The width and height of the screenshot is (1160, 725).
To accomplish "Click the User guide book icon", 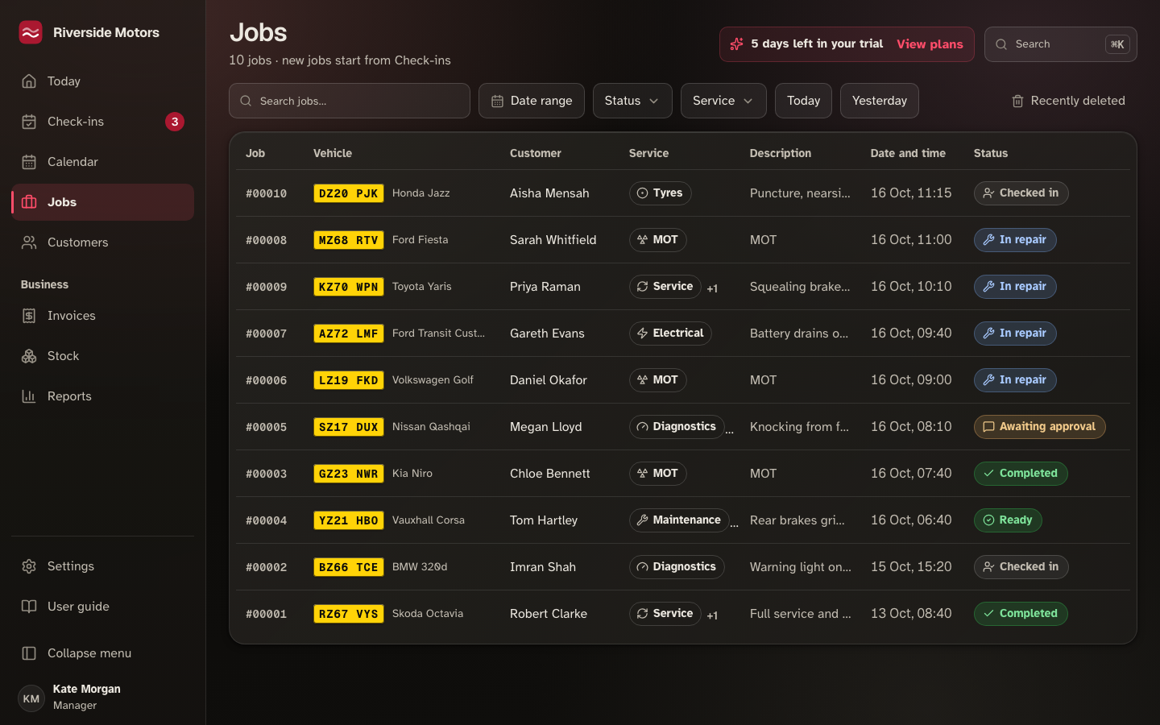I will (29, 607).
